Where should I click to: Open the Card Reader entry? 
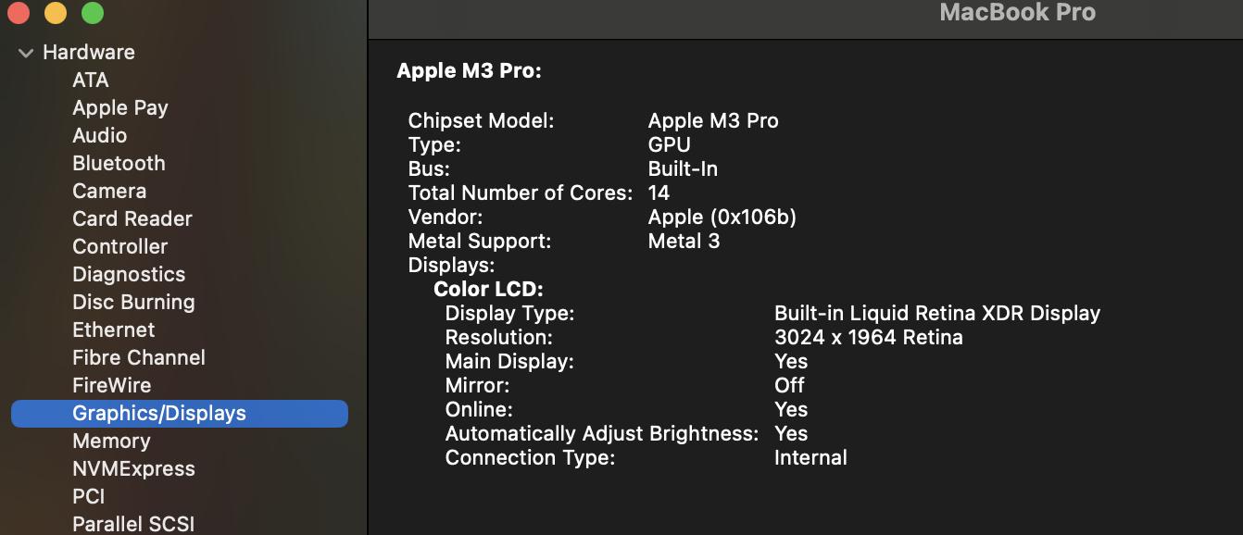coord(132,218)
